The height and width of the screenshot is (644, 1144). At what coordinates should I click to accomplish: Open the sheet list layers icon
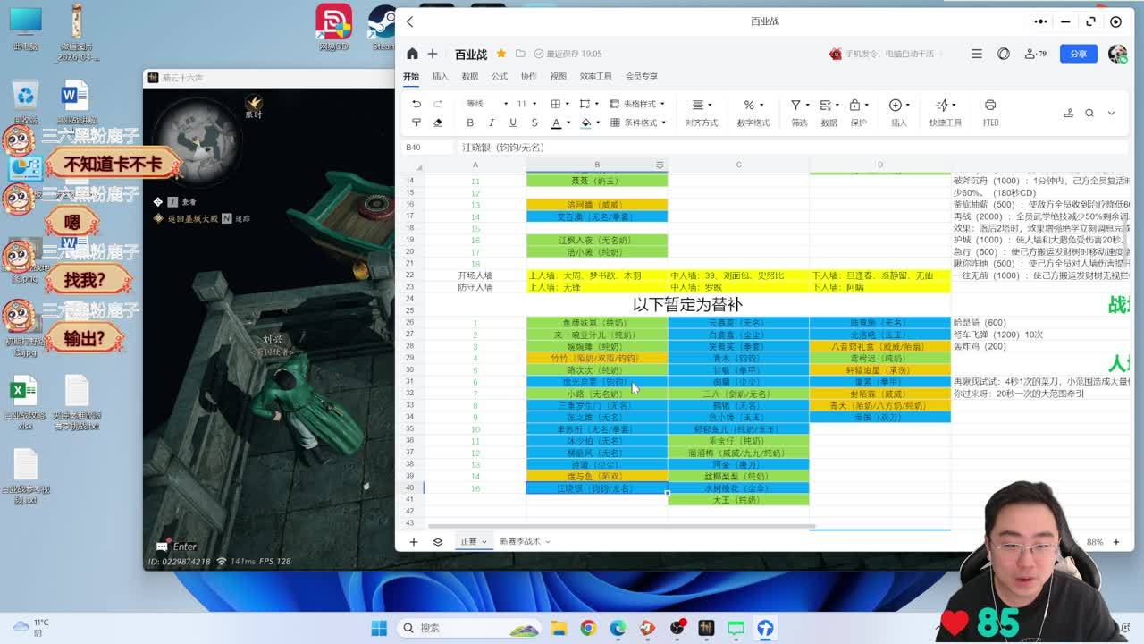click(438, 542)
